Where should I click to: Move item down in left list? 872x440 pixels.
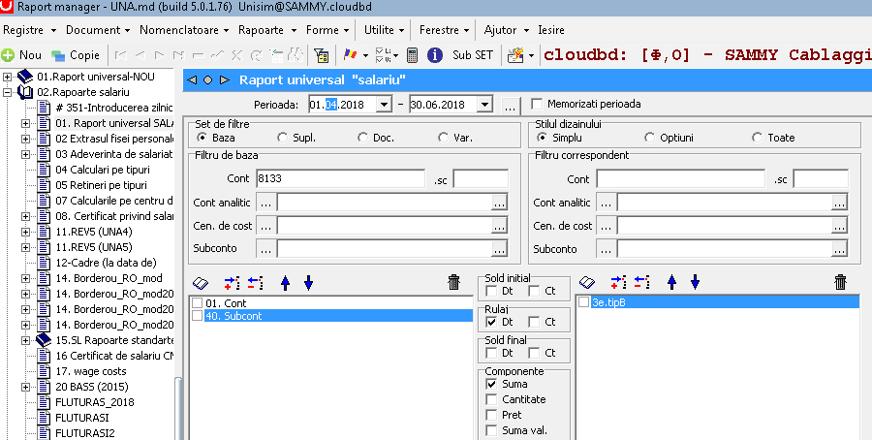tap(309, 283)
